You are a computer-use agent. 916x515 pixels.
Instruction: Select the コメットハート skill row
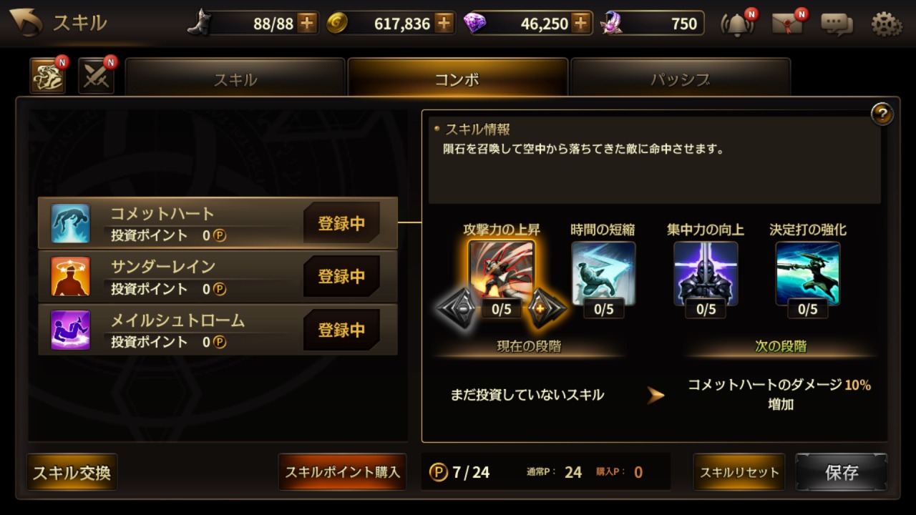tap(218, 223)
